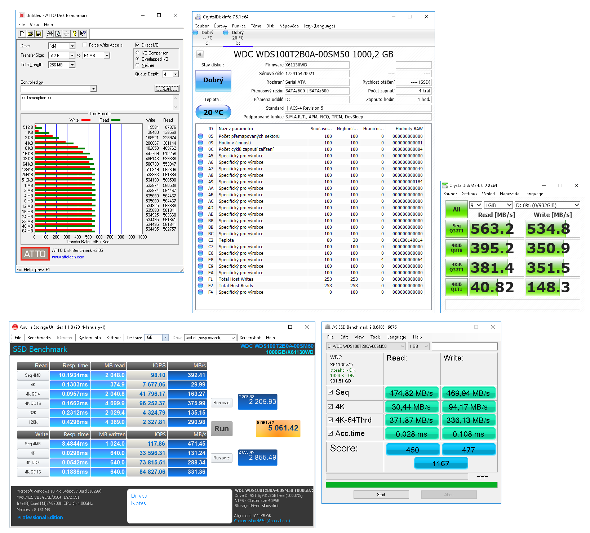590x533 pixels.
Task: Click the Anvil's Storage Utilities title icon
Action: click(15, 327)
